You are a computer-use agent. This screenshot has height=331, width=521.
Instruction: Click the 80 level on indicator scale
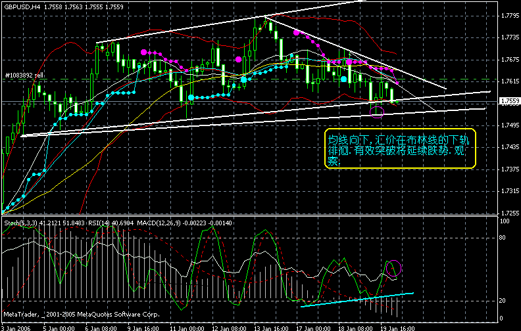503,238
